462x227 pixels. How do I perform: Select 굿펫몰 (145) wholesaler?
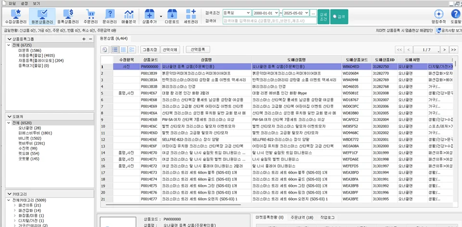coord(28,159)
